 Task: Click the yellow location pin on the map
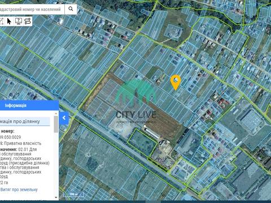click(x=176, y=82)
